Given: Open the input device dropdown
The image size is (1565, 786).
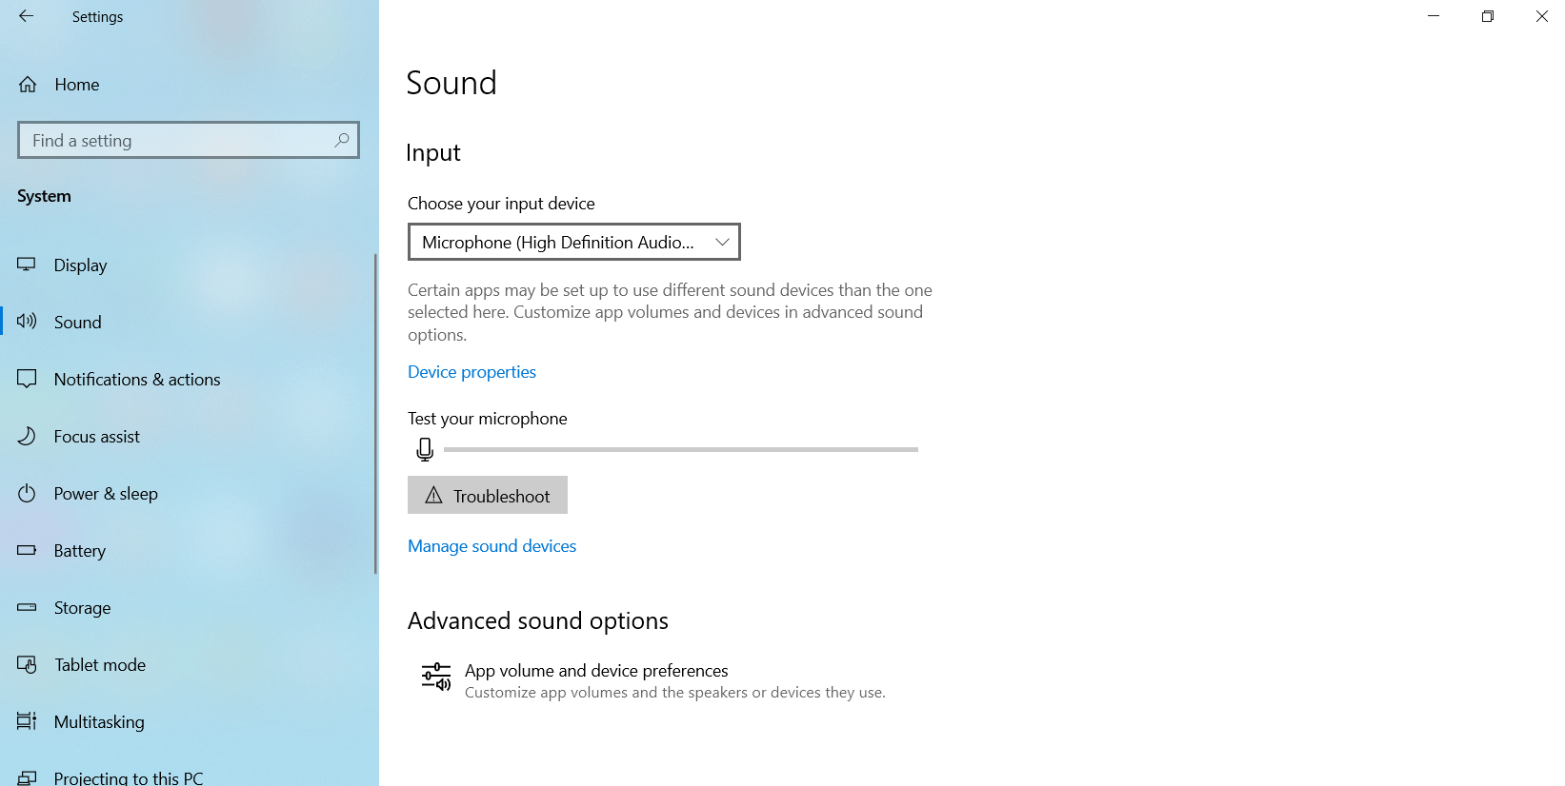Looking at the screenshot, I should point(573,242).
